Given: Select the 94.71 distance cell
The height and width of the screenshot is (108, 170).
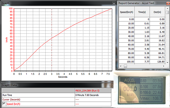Looking at the screenshot, I should pos(158,57).
